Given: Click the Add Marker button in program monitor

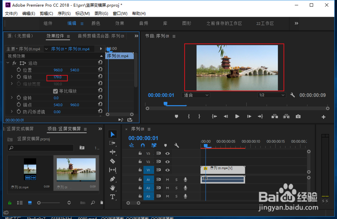Looking at the screenshot, I should pyautogui.click(x=177, y=117).
